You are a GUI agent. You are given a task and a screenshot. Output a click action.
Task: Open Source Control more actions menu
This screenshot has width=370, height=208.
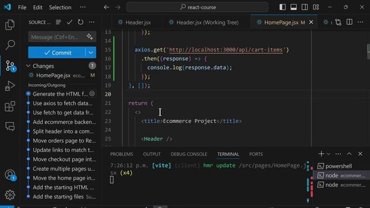91,22
